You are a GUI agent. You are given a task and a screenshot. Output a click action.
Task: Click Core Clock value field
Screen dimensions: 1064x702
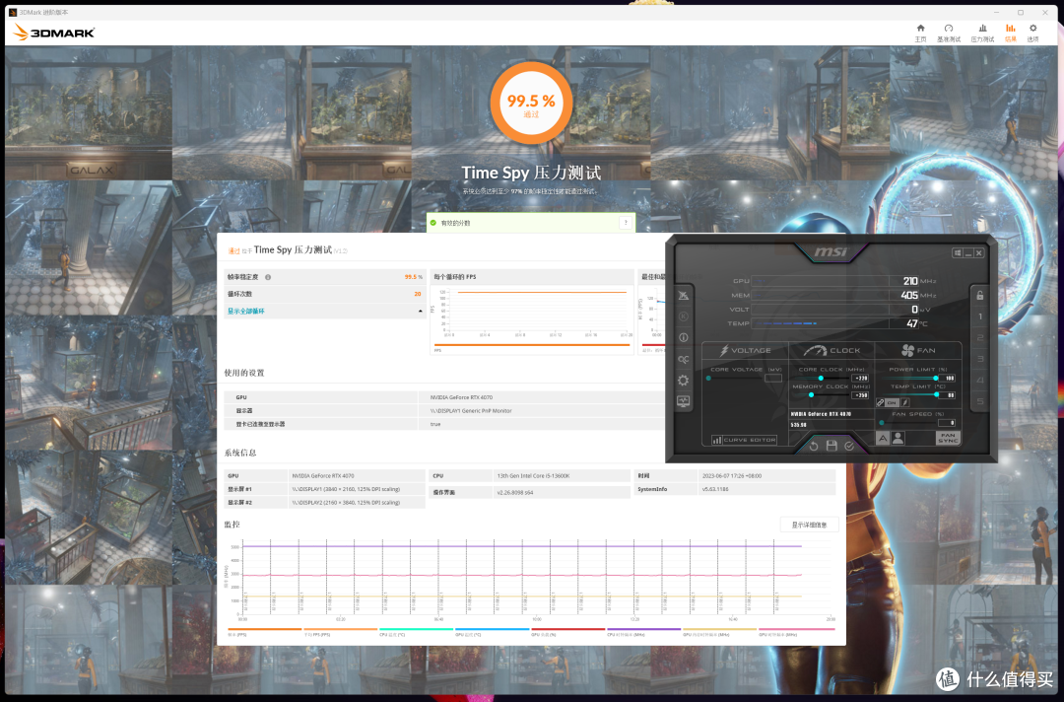point(860,379)
